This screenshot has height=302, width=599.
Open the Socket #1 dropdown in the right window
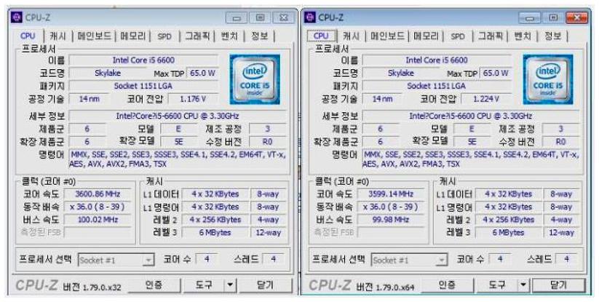point(409,260)
